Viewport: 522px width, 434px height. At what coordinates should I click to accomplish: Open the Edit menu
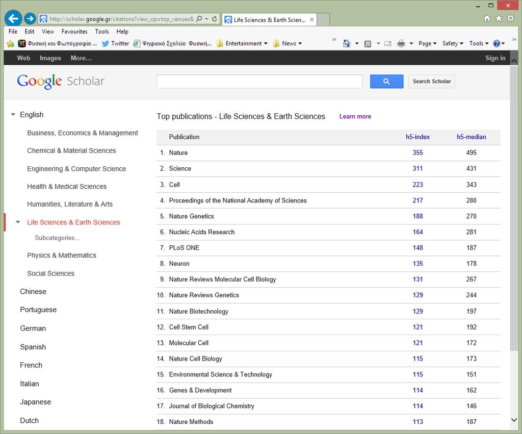tap(29, 31)
